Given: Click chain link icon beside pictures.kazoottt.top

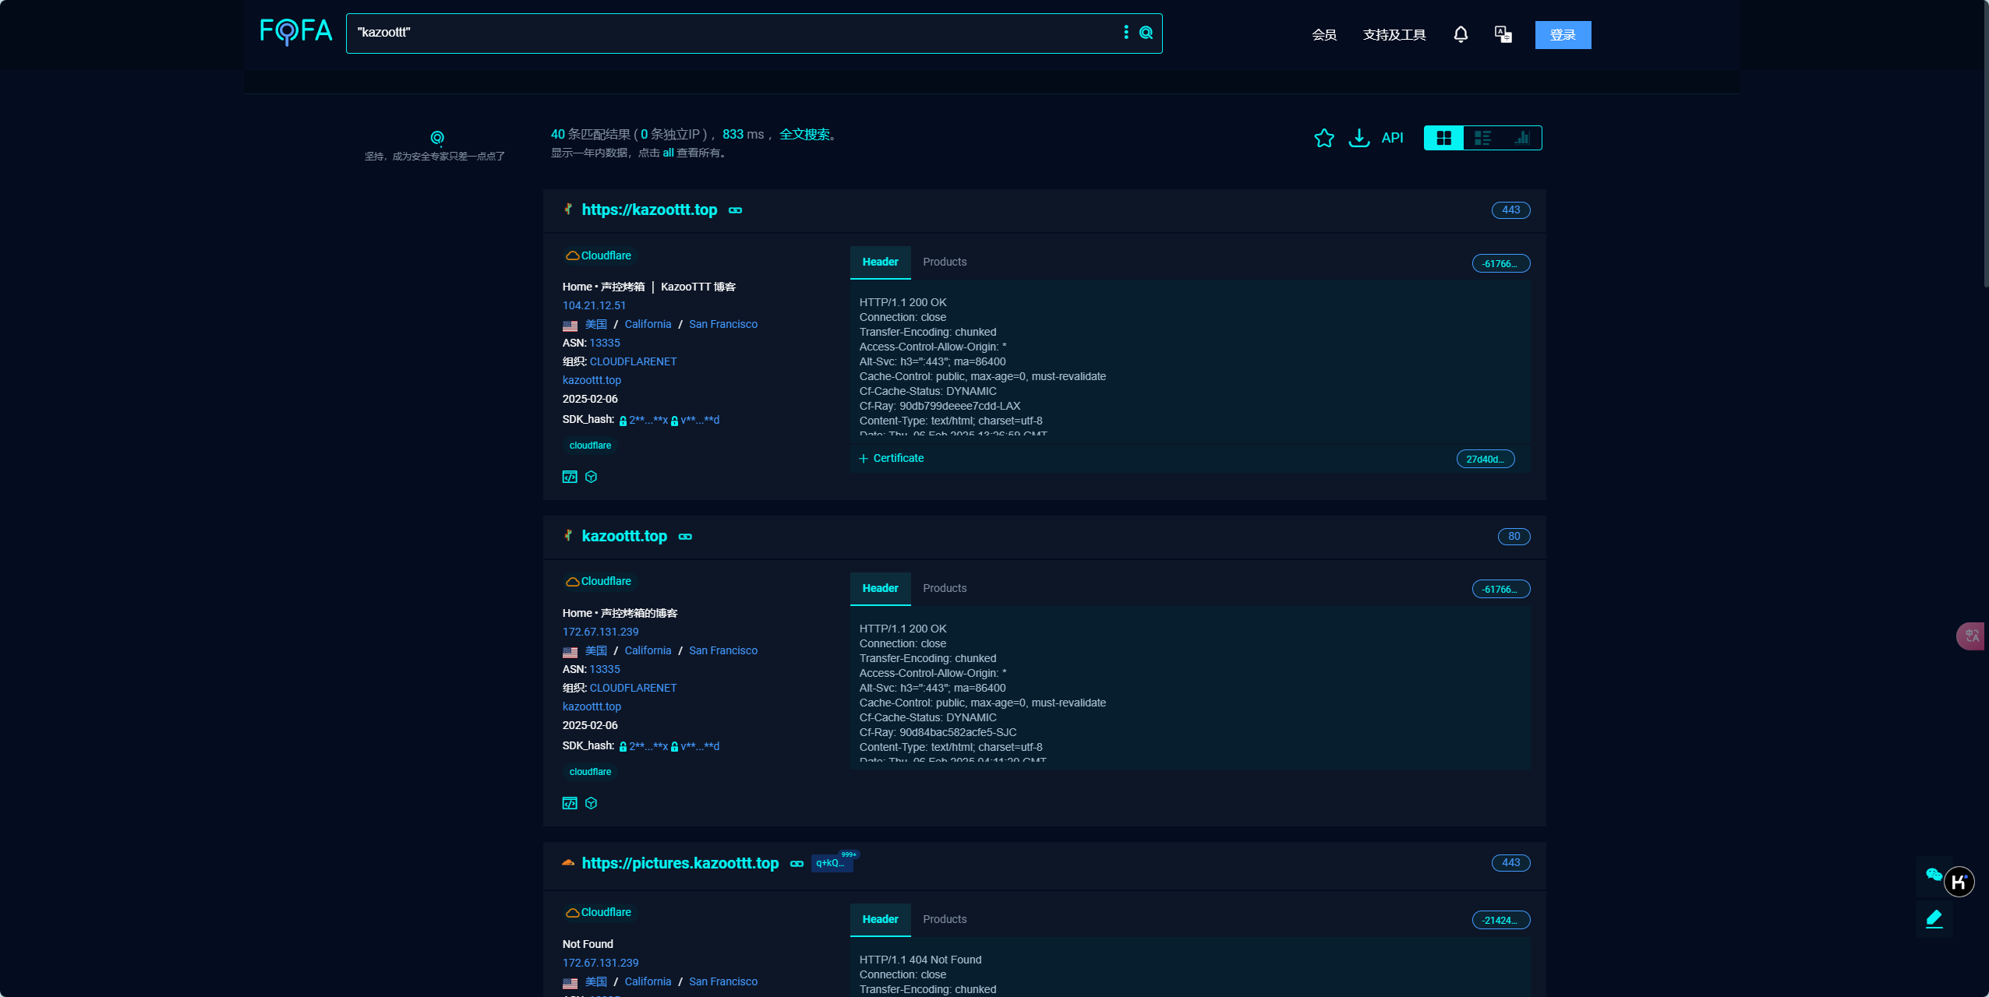Looking at the screenshot, I should [x=797, y=863].
